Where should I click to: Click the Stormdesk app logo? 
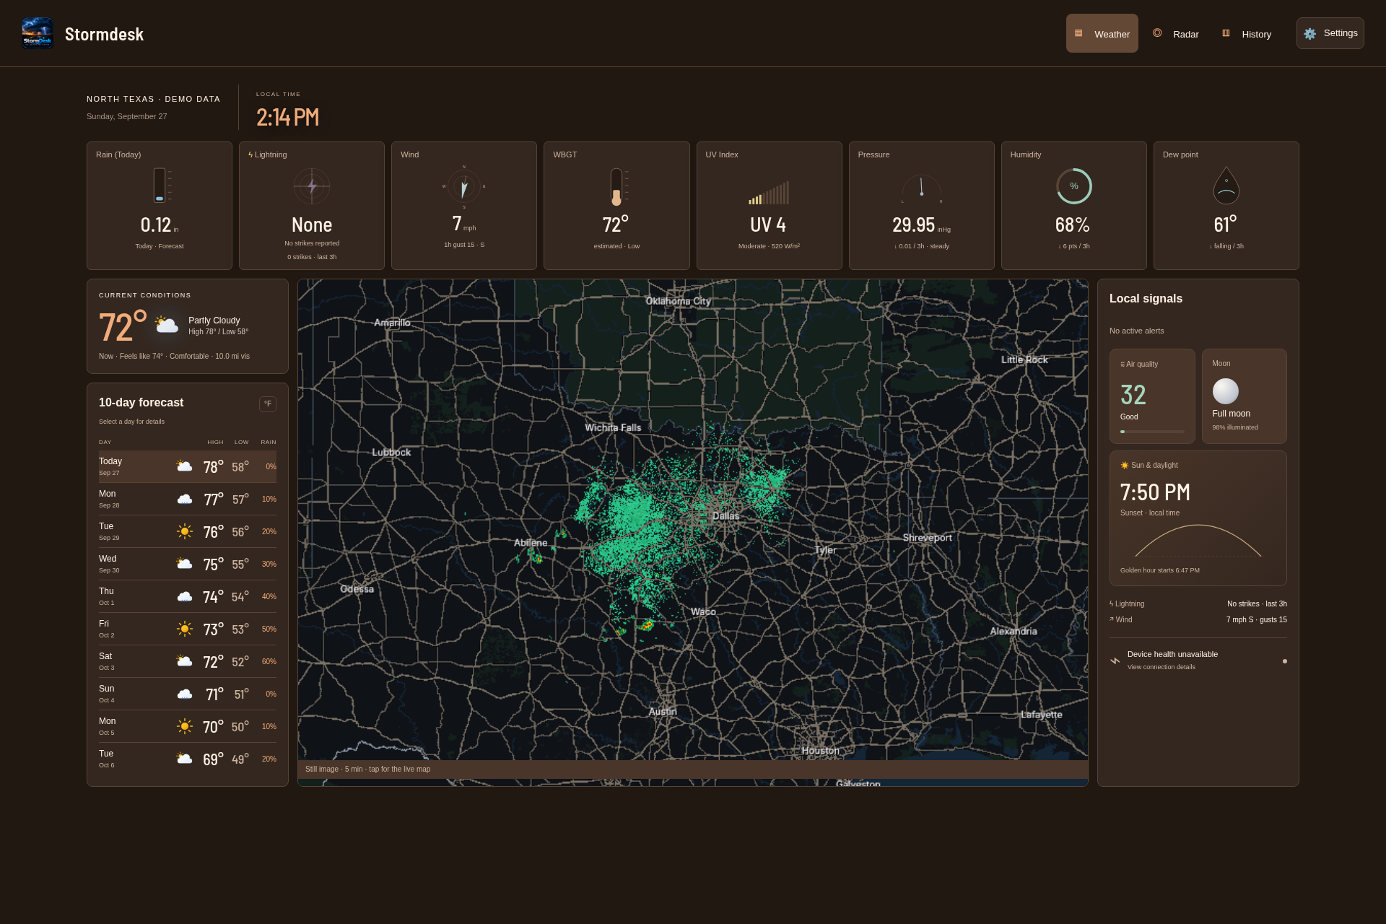[38, 33]
